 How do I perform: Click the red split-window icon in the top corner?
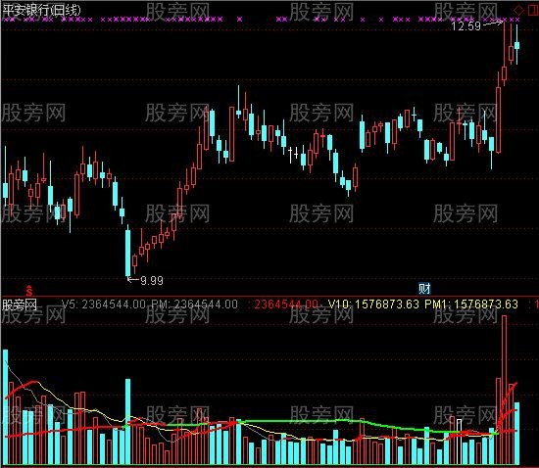tap(533, 10)
